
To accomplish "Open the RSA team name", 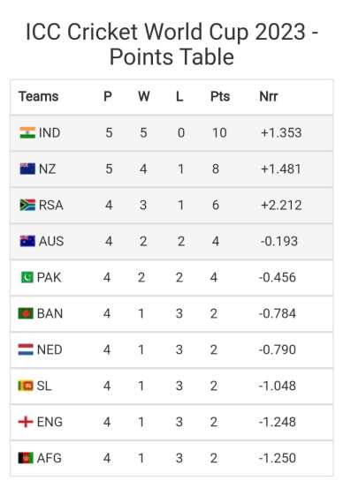I will coord(50,205).
